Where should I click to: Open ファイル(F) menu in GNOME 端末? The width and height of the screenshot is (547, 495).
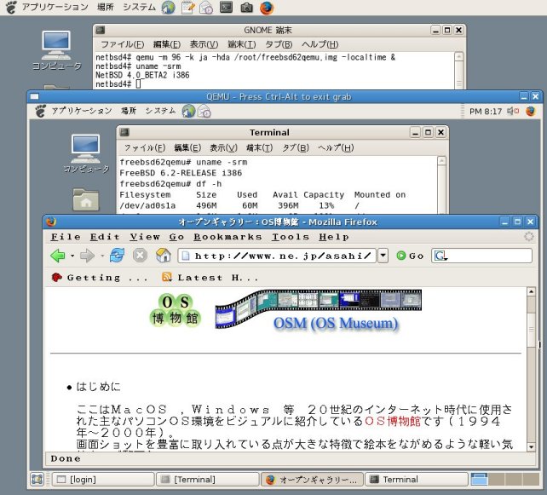(122, 44)
